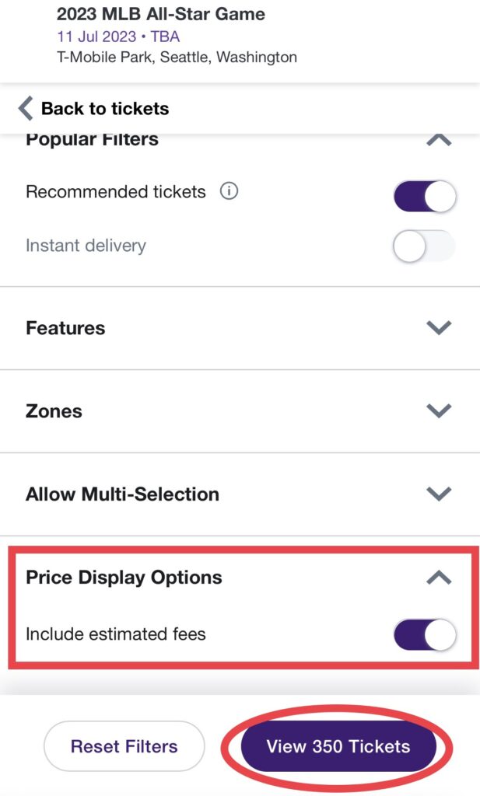Turn off Include estimated fees switch
Viewport: 480px width, 796px height.
(x=424, y=635)
